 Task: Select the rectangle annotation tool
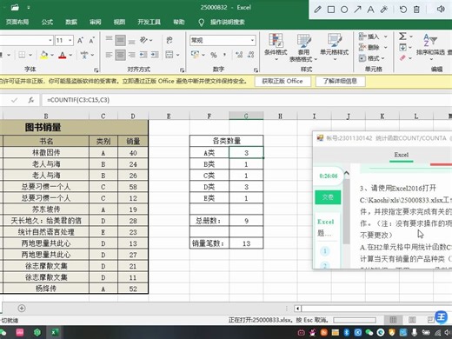coord(331,10)
